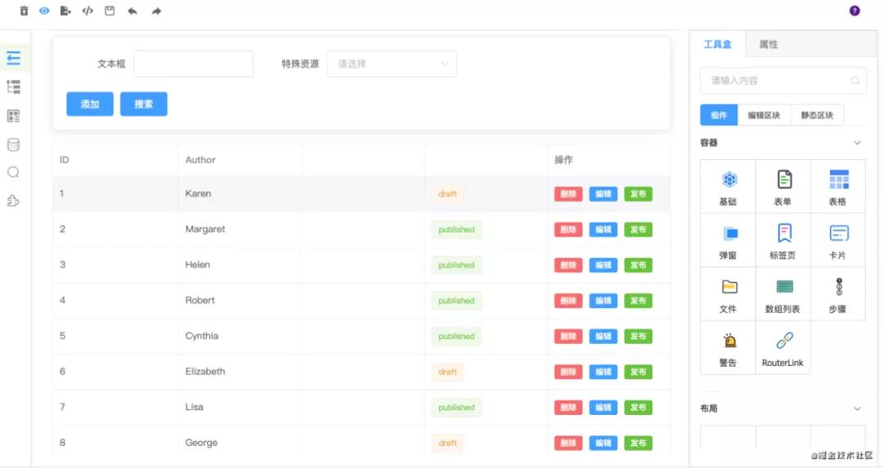Viewport: 883px width, 468px height.
Task: Click the author name Cynthia
Action: click(x=202, y=336)
